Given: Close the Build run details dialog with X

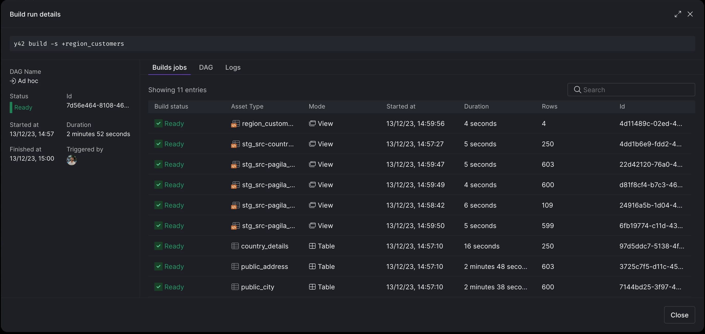Looking at the screenshot, I should [x=690, y=14].
